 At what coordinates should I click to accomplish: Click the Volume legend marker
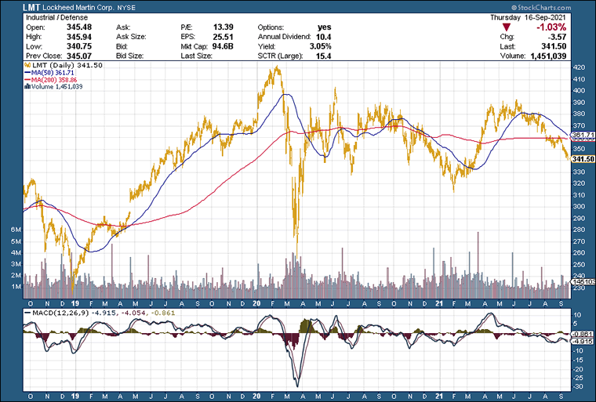pyautogui.click(x=28, y=87)
